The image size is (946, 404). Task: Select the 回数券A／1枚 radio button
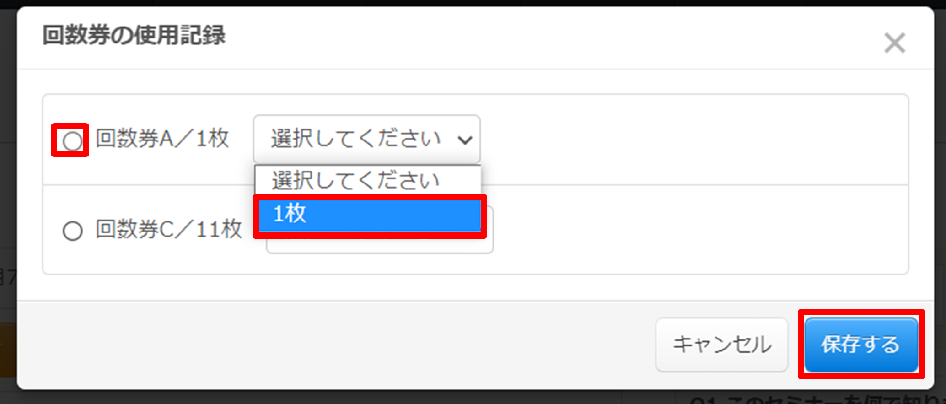pyautogui.click(x=72, y=141)
